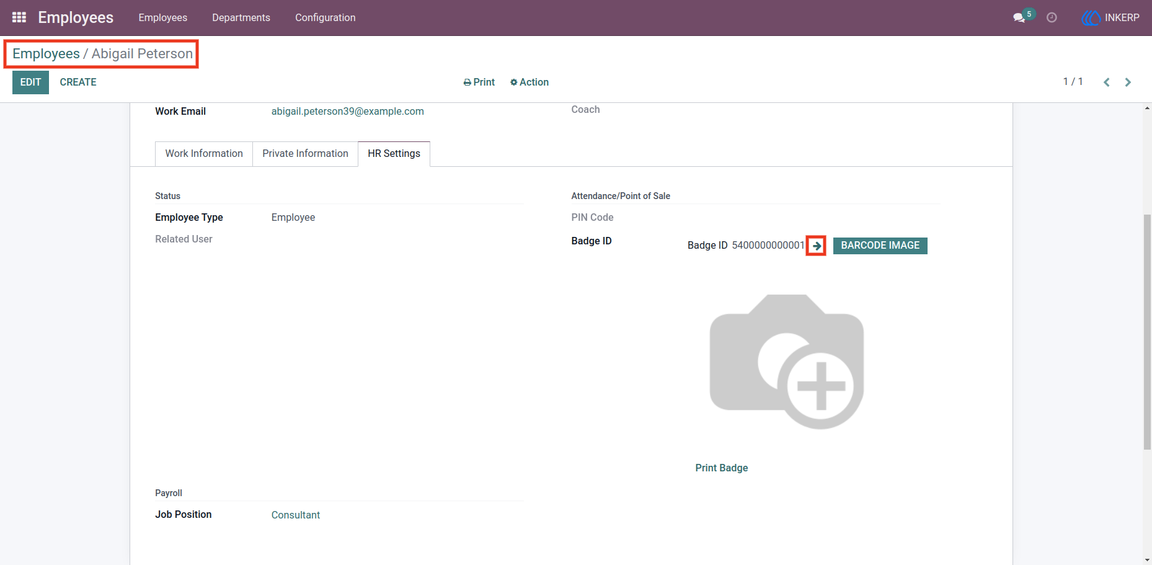Go back via Employees breadcrumb
Screen dimensions: 1152x565
point(46,54)
